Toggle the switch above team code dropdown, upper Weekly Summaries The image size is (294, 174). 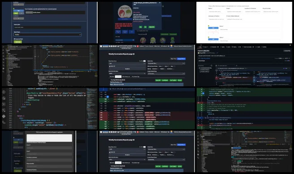pos(144,61)
